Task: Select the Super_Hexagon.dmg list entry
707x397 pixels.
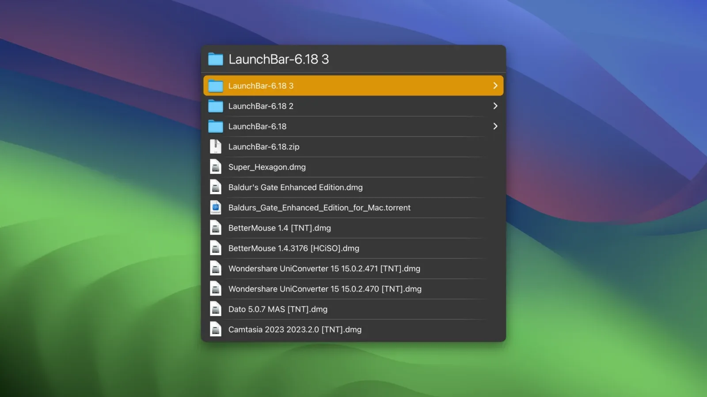Action: coord(266,167)
